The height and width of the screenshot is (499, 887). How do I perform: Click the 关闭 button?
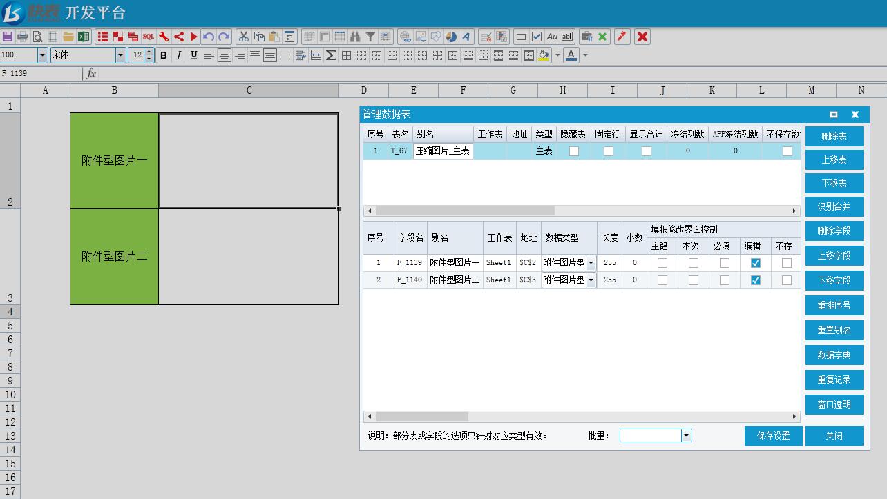[x=834, y=436]
